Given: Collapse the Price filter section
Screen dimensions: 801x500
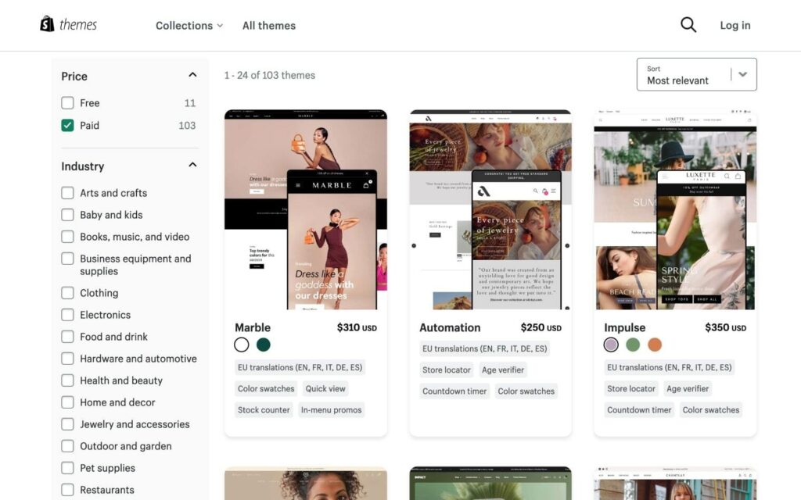Looking at the screenshot, I should coord(192,75).
